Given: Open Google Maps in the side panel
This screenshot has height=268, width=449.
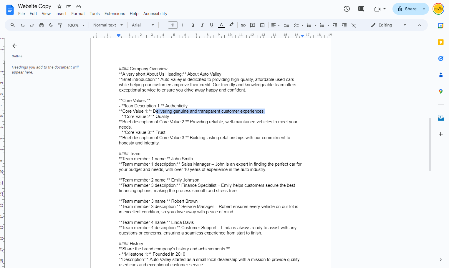Looking at the screenshot, I should [441, 91].
